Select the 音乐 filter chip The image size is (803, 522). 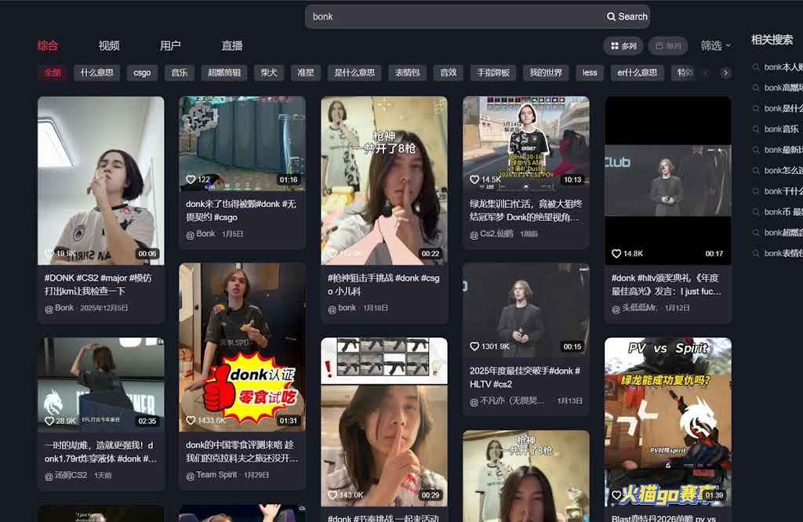tap(180, 73)
